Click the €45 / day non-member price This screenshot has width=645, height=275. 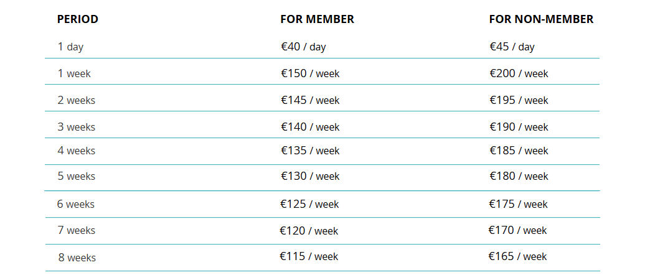pos(512,47)
